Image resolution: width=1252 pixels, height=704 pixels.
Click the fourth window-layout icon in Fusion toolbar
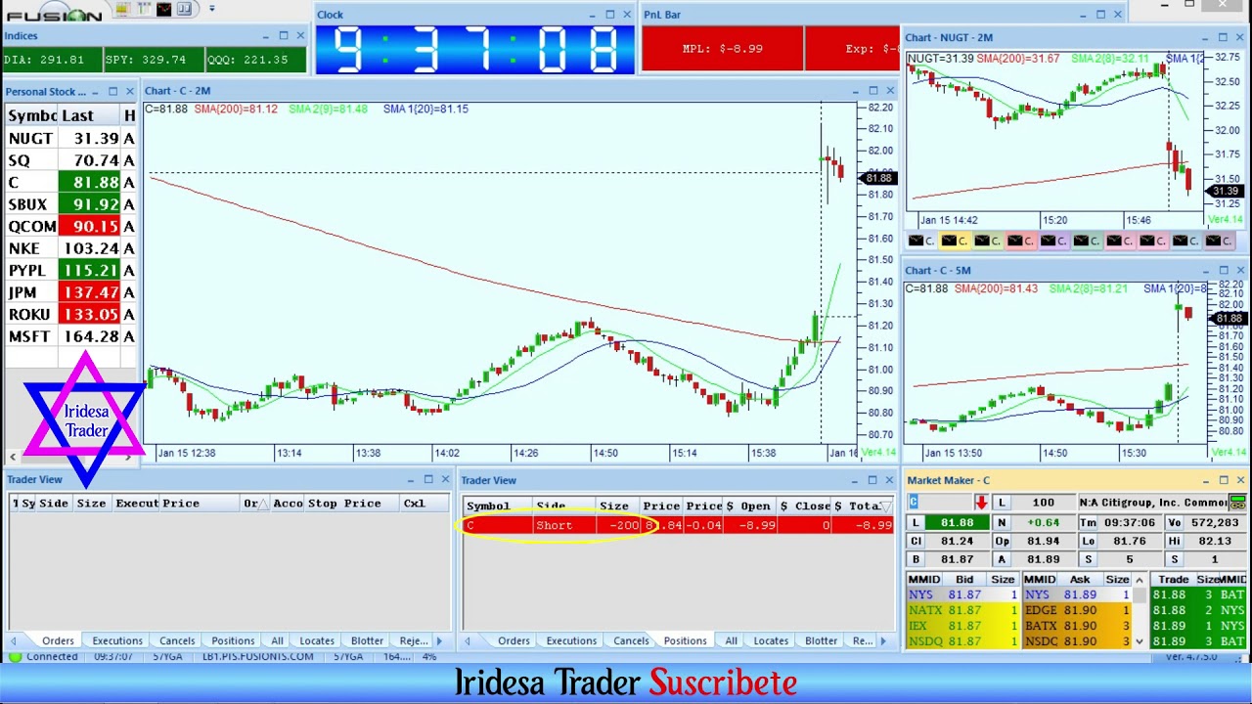click(186, 9)
